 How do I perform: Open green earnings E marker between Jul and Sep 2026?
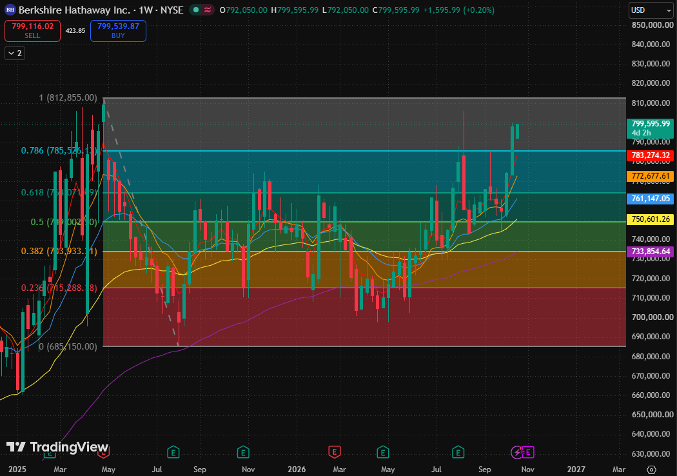458,452
